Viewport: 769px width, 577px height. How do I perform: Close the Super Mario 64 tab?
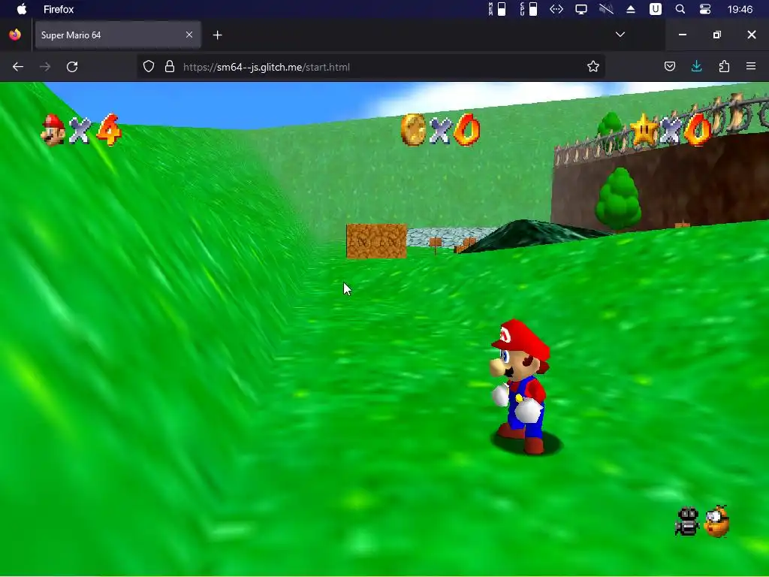(189, 35)
